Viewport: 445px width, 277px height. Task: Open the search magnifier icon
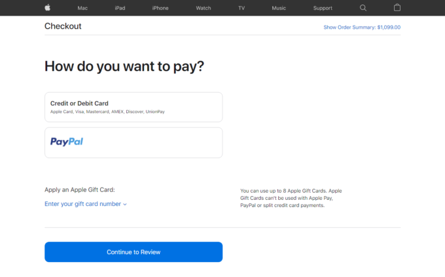[x=363, y=8]
